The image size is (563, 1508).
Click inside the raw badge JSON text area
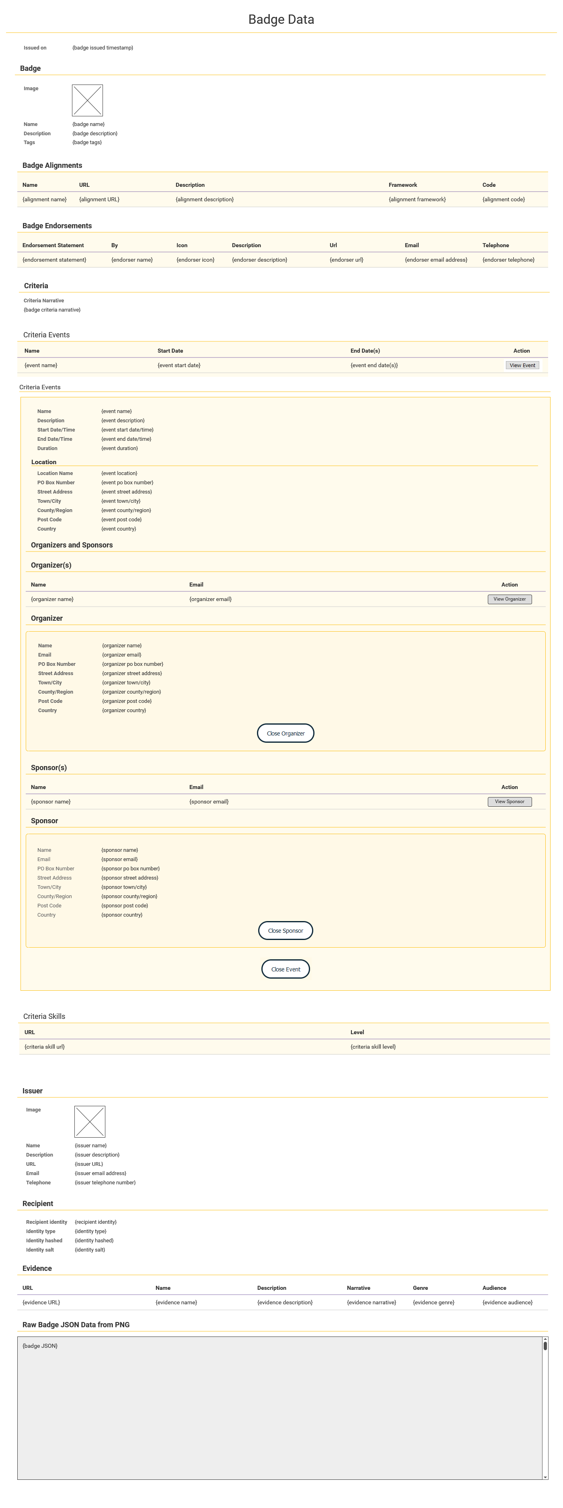(279, 1408)
